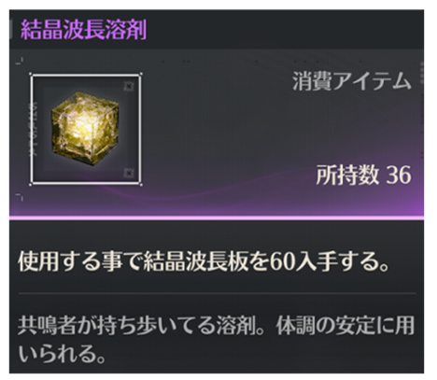Click the white square frame around the item
The width and height of the screenshot is (437, 380).
point(86,129)
